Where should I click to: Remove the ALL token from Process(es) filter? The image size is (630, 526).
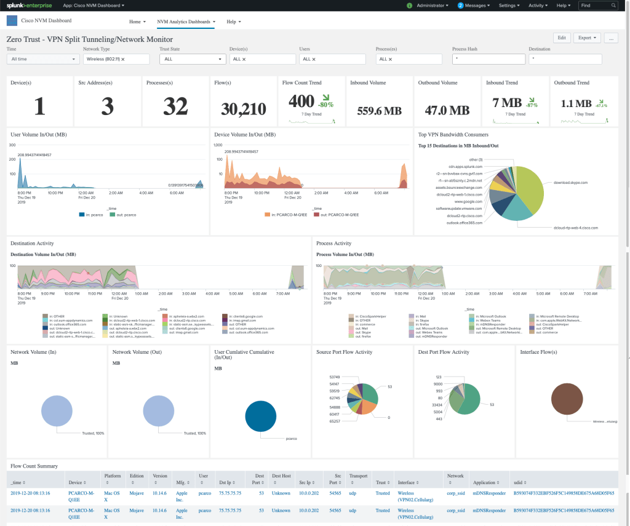(391, 59)
